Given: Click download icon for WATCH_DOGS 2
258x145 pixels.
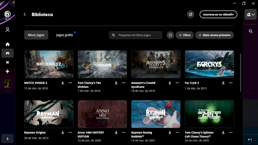Looking at the screenshot, I should click(63, 83).
